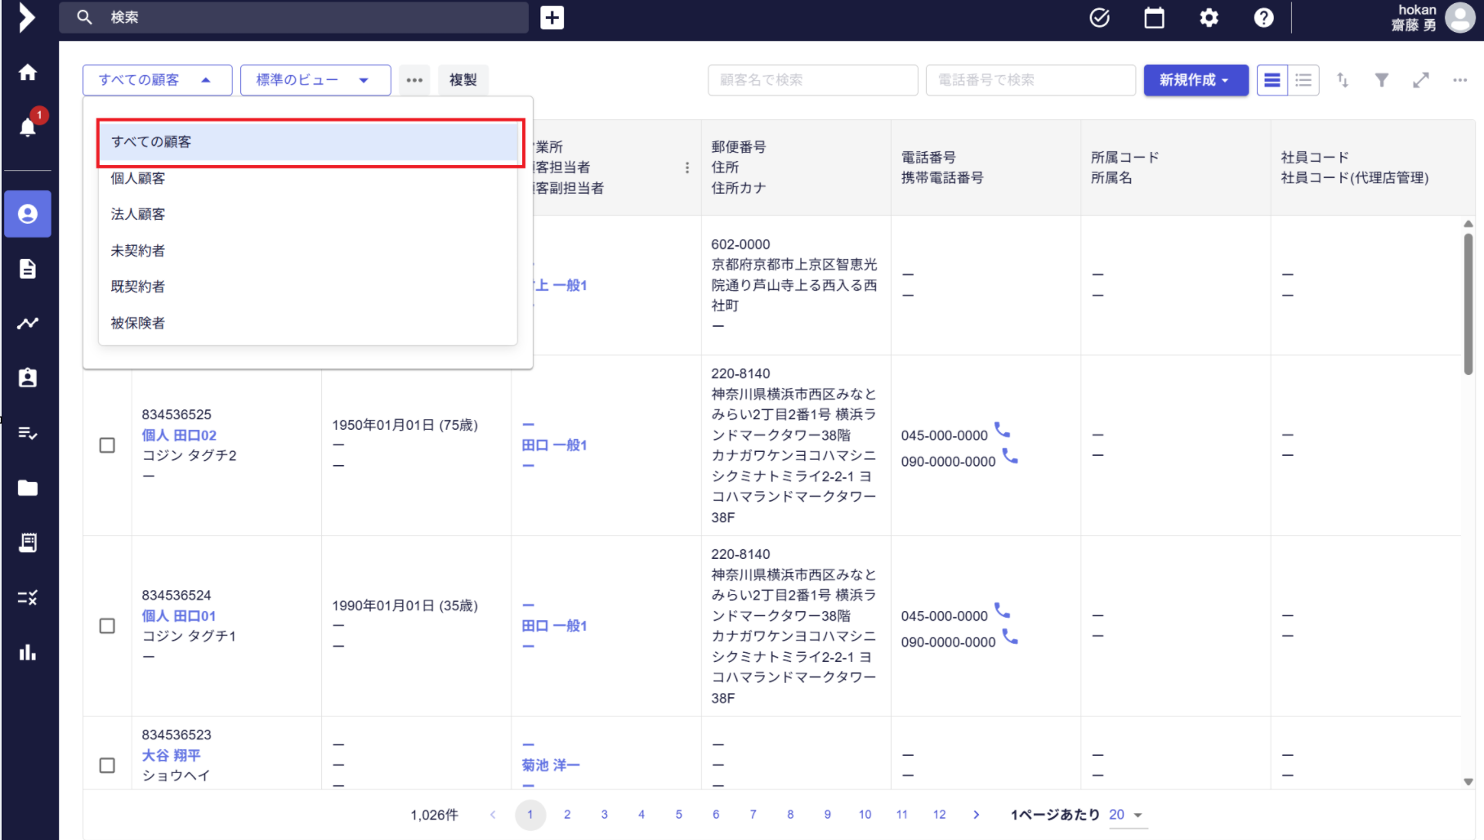Viewport: 1484px width, 840px height.
Task: Expand the 標準のビュー dropdown
Action: point(315,80)
